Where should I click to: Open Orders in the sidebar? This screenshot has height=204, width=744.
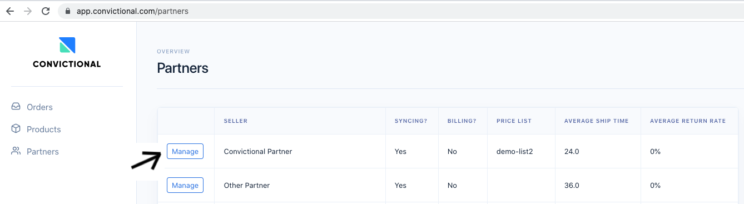click(39, 107)
